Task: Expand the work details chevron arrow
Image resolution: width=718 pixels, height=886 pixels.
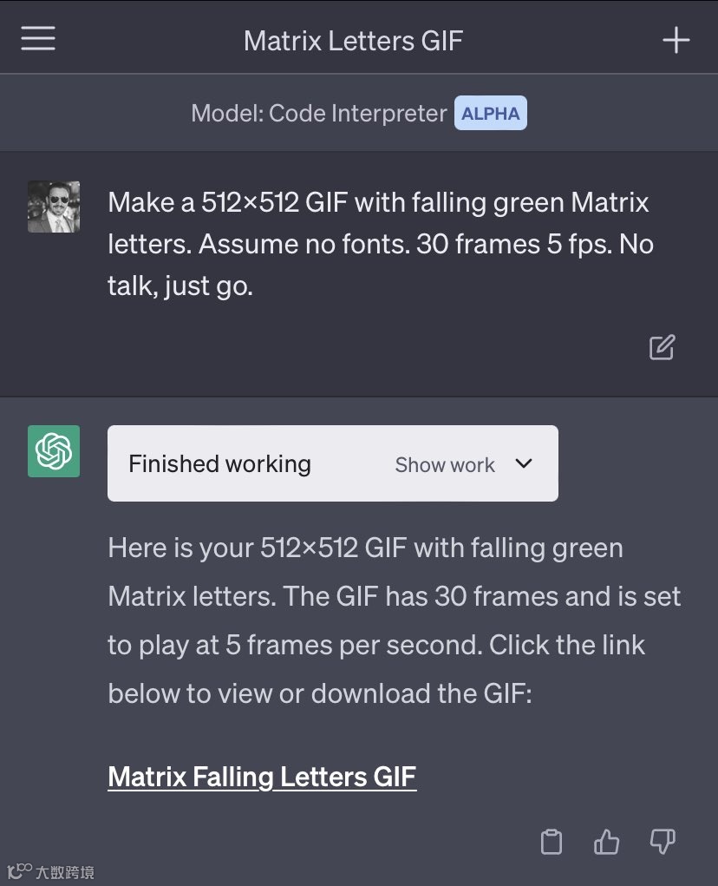Action: 524,463
